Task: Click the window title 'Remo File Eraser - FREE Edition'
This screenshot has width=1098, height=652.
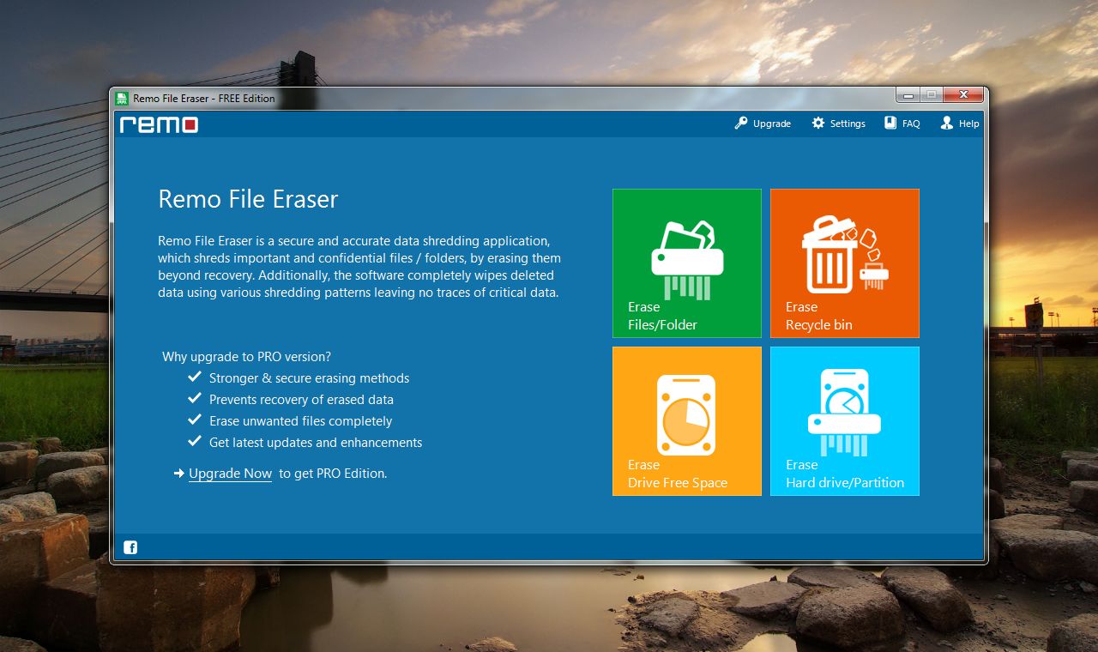Action: [x=204, y=99]
